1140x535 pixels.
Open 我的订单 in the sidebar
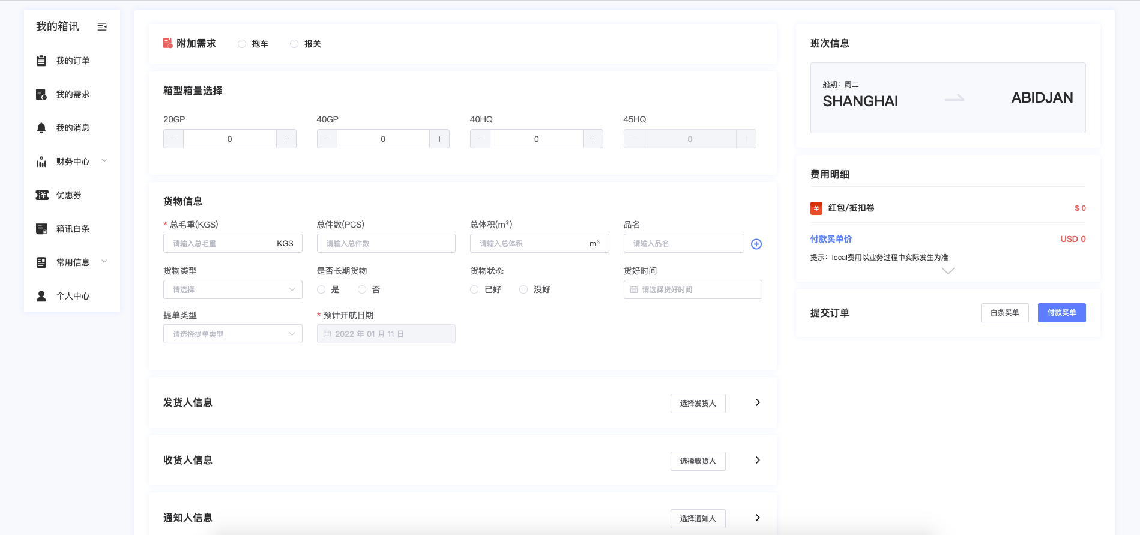[x=73, y=61]
